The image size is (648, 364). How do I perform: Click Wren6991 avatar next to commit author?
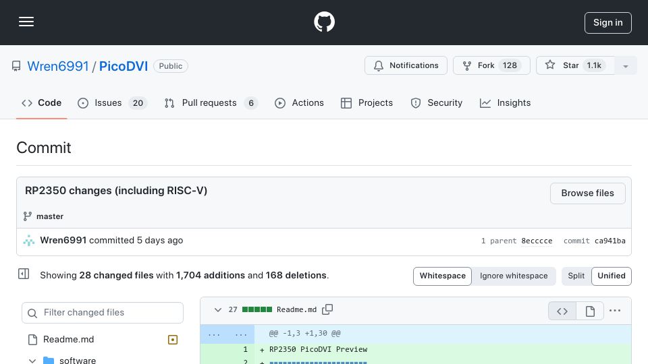pyautogui.click(x=28, y=241)
